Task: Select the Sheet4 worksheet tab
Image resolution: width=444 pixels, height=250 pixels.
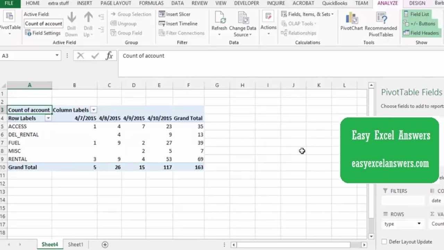Action: click(50, 244)
